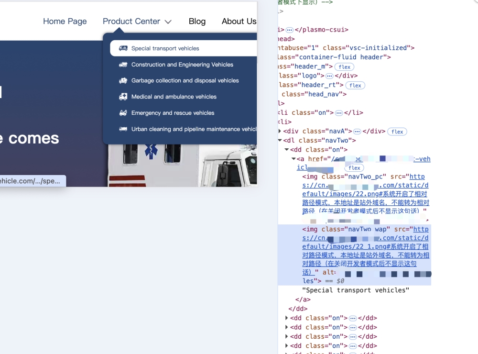
Task: Select Construction and Engineering Vehicles entry
Action: (182, 65)
